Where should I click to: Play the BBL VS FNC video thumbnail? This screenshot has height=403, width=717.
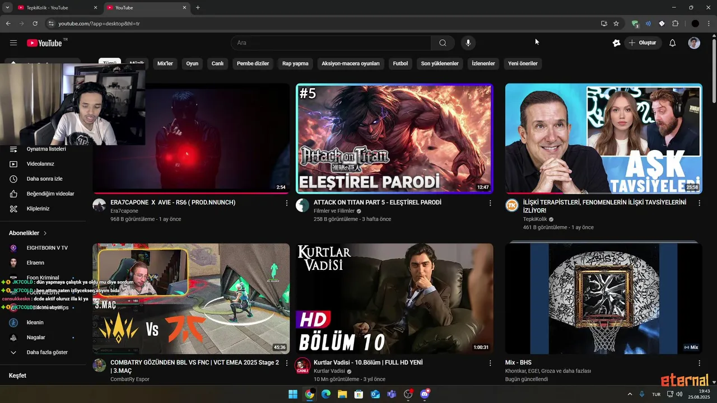click(x=191, y=298)
